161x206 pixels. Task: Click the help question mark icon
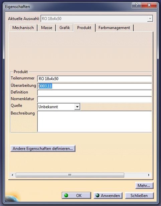[136, 5]
